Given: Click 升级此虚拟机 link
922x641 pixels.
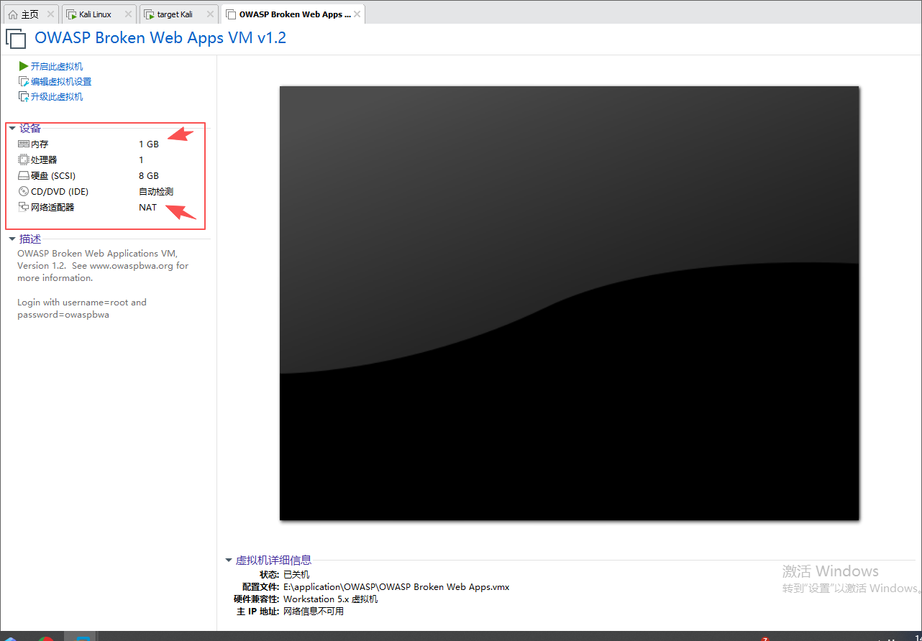Looking at the screenshot, I should pyautogui.click(x=57, y=97).
